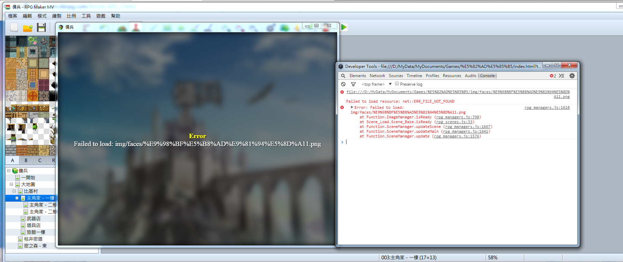Switch to the Elements tab
623x262 pixels.
[357, 76]
